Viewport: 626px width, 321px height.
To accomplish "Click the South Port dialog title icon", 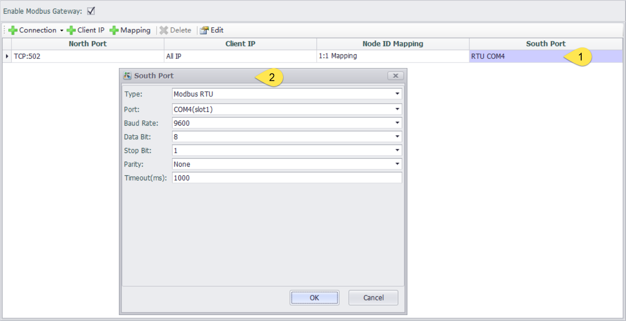I will pos(128,76).
